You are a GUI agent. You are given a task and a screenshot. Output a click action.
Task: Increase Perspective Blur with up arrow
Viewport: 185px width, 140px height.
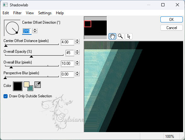point(77,72)
